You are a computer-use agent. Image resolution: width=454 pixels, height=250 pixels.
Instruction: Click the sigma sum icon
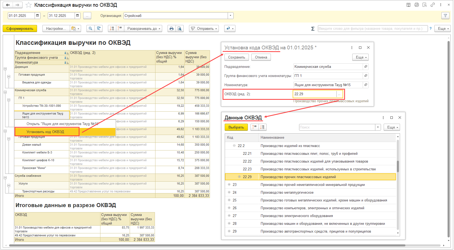pos(313,29)
